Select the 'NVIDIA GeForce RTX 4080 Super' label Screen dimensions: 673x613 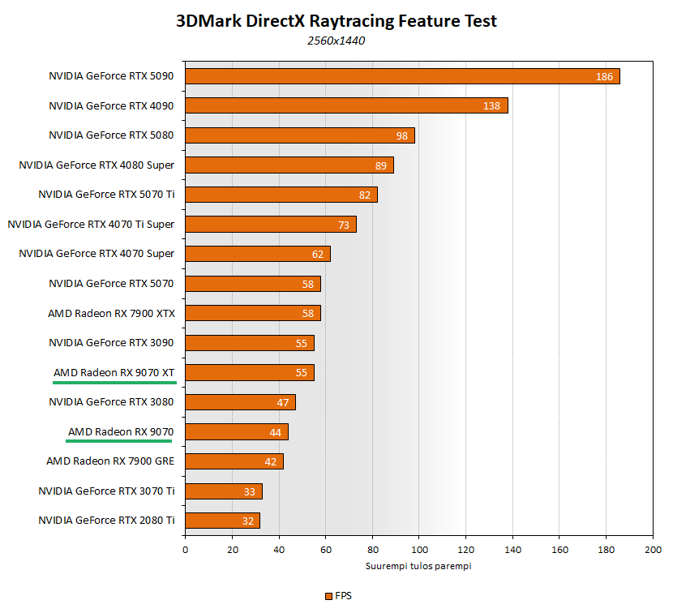(x=96, y=165)
